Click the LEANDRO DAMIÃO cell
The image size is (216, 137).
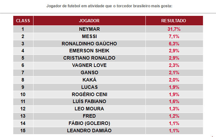coord(89,131)
